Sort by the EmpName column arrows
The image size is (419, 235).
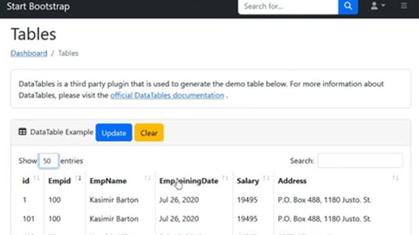coord(147,178)
